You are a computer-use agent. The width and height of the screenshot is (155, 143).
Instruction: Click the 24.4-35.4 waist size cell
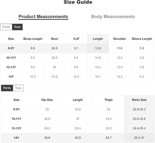click(x=139, y=128)
